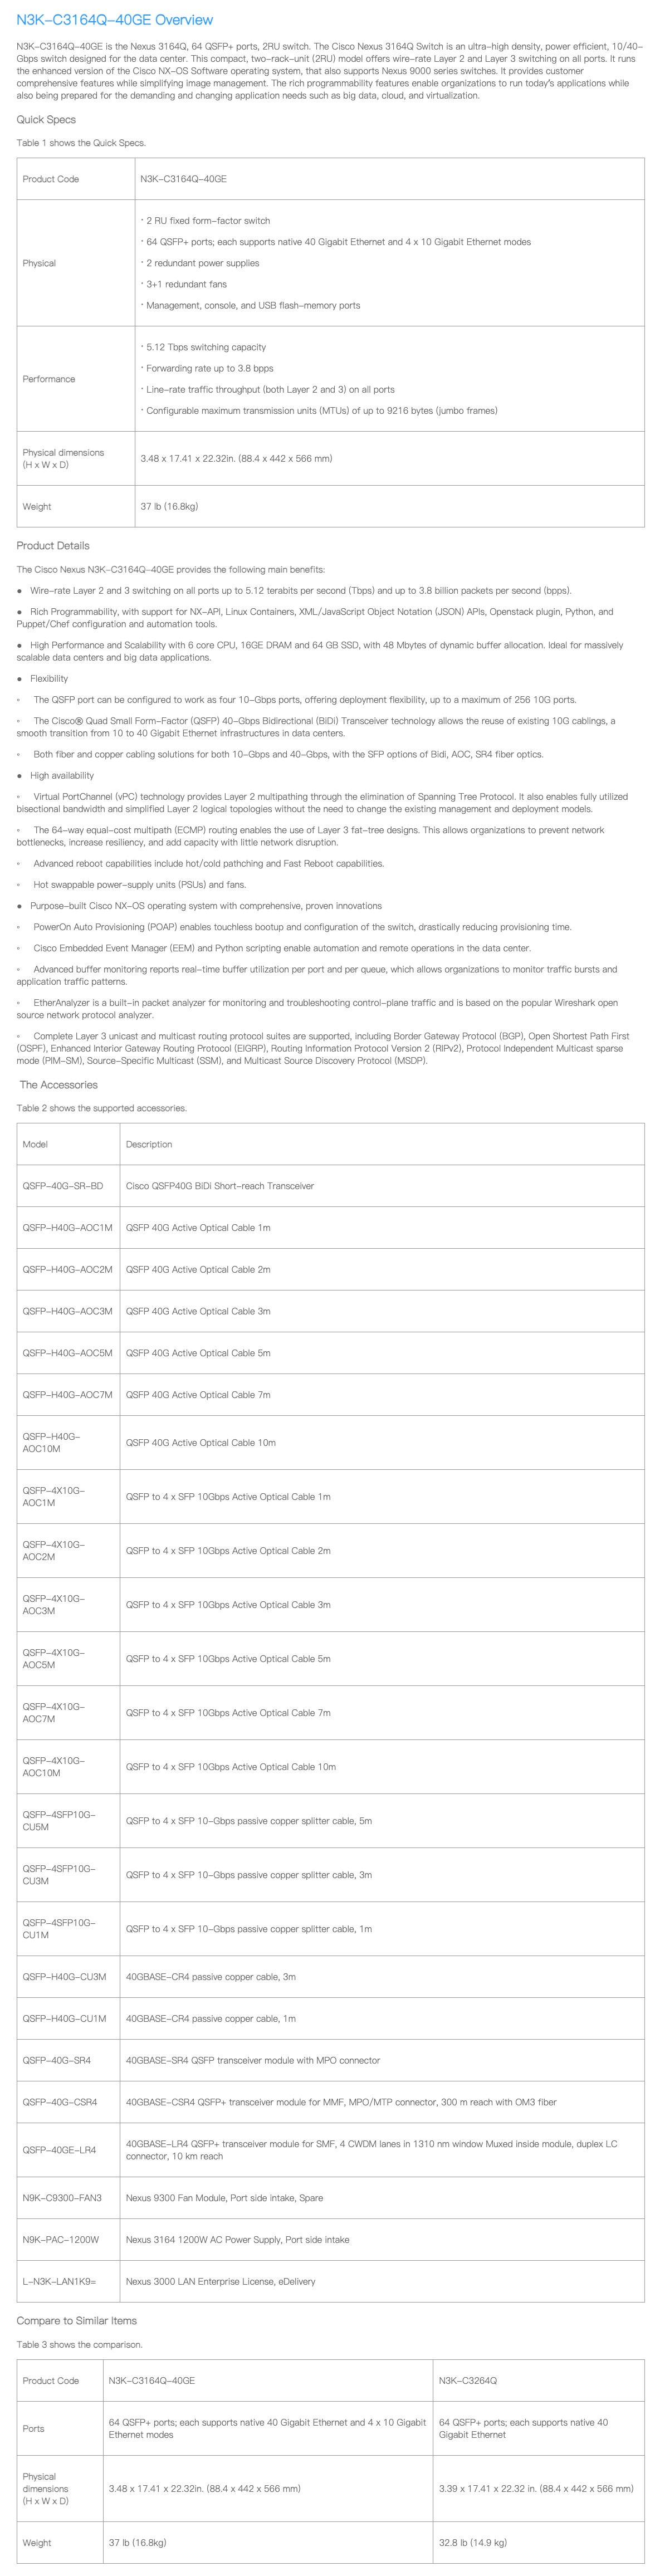Click the Quick Specs section heading
This screenshot has width=655, height=2576.
46,120
